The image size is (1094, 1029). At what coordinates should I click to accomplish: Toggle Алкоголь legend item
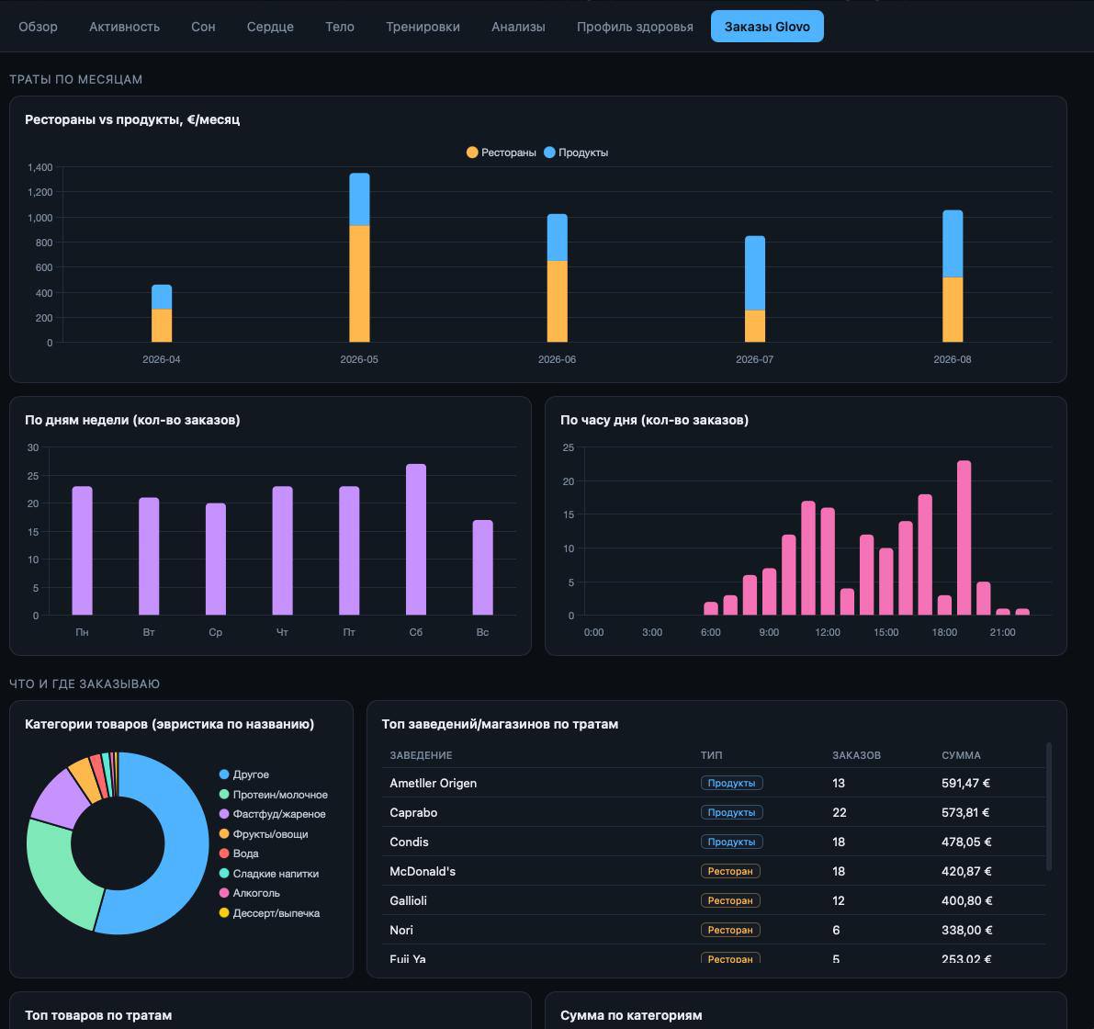click(x=249, y=893)
